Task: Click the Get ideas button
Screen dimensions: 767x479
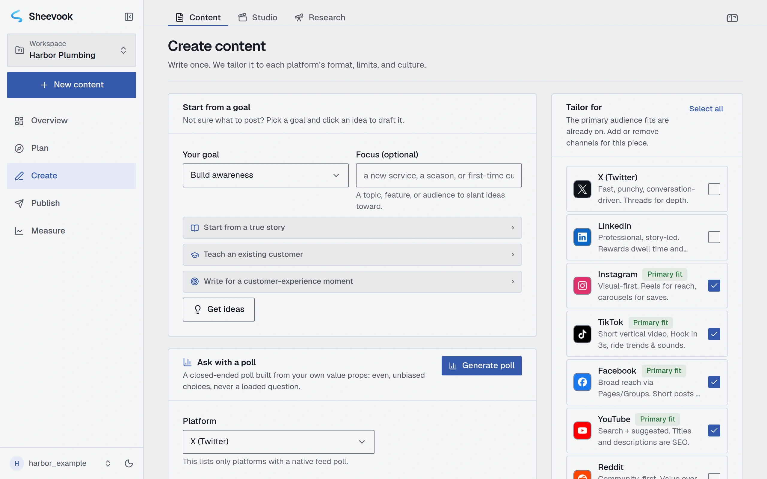Action: tap(219, 310)
